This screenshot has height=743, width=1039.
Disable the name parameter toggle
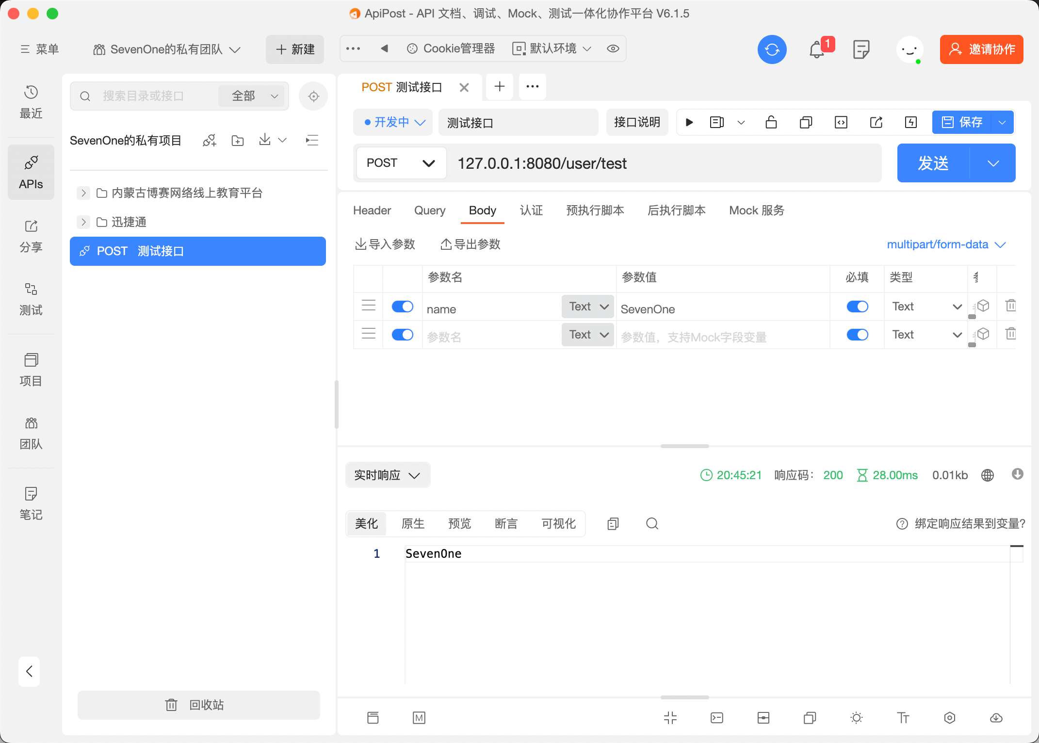pyautogui.click(x=402, y=307)
